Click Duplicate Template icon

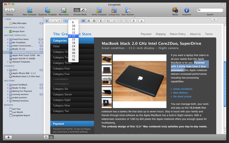pos(48,10)
